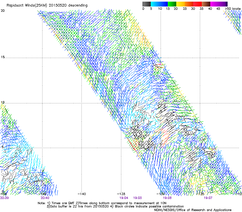The image size is (242, 212).
Task: Click the NOAA/NESDIS Office of Research credit
Action: tap(193, 210)
